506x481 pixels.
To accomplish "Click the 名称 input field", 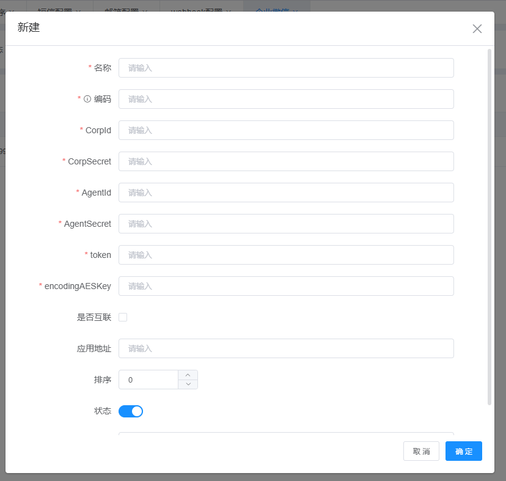I will click(x=286, y=68).
